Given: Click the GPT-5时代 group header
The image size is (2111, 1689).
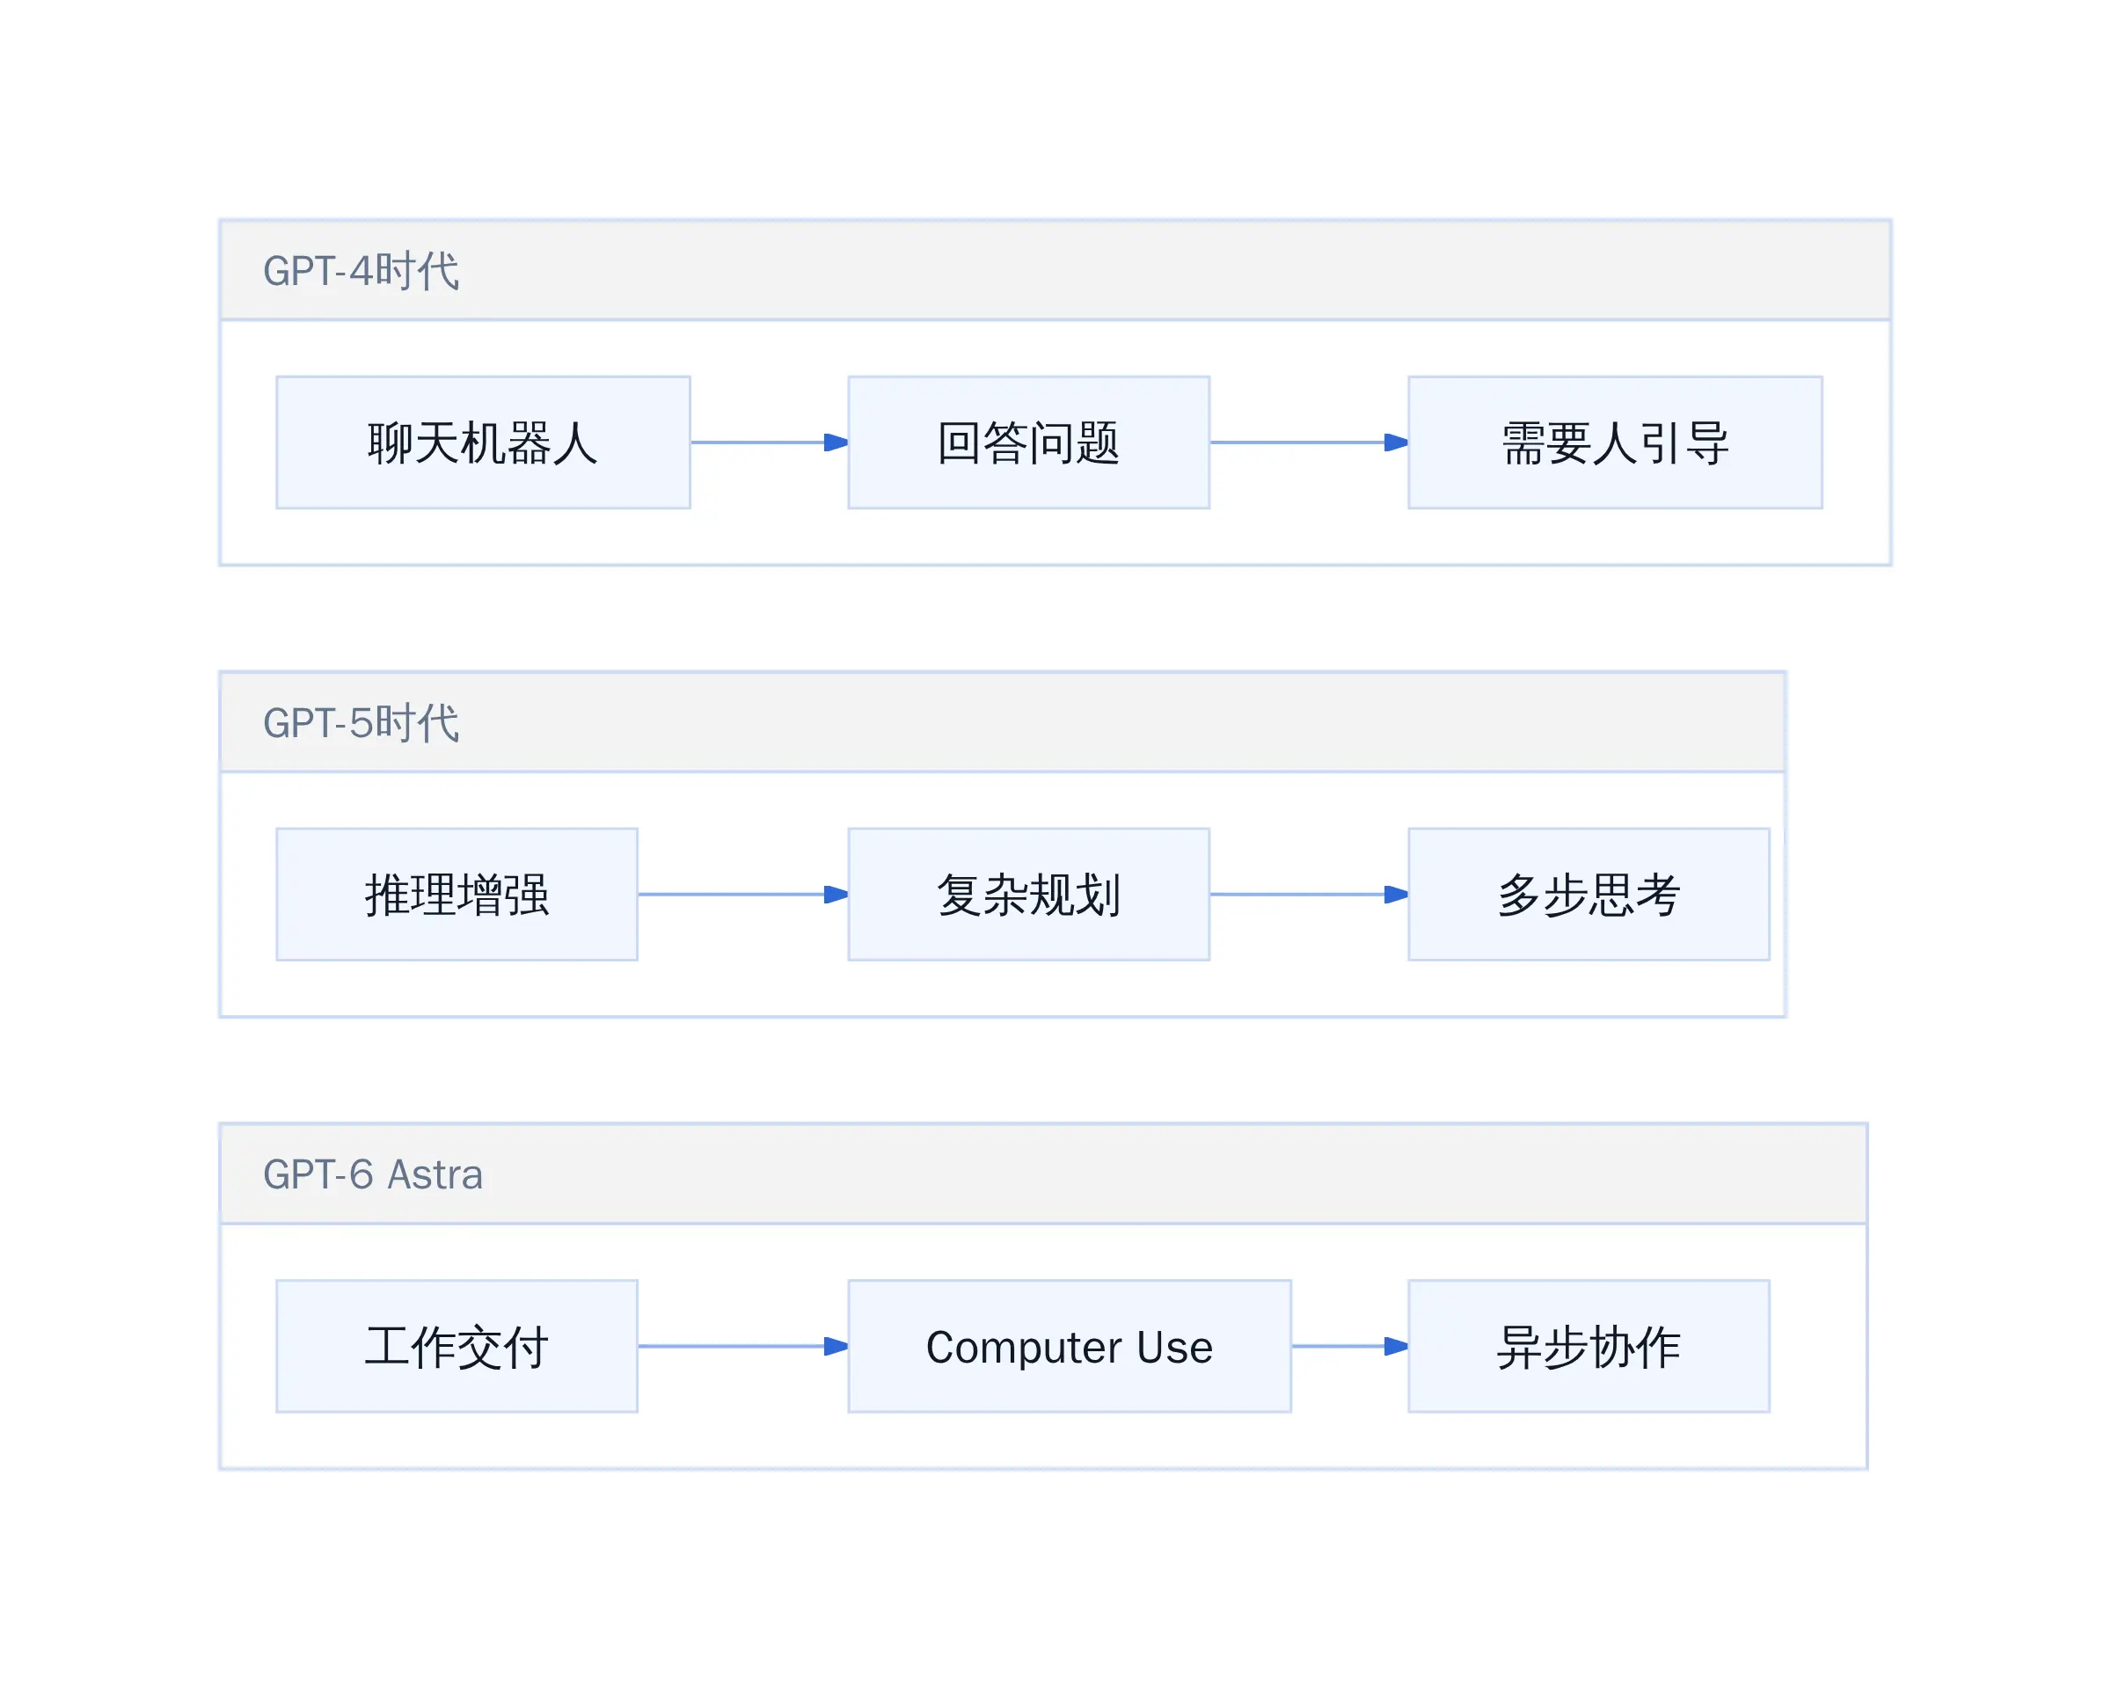Looking at the screenshot, I should [1002, 722].
